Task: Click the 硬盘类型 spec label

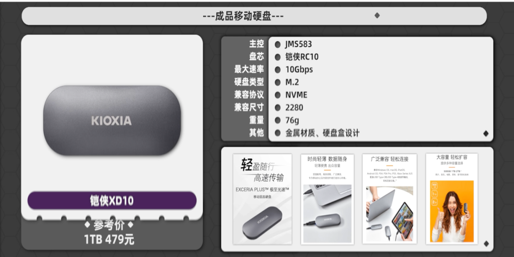Action: tap(249, 82)
